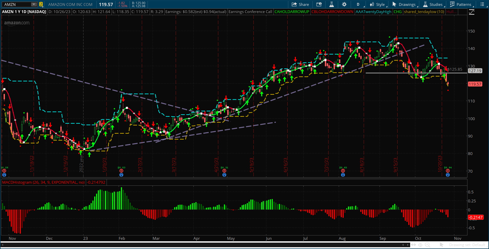Click the -0.214792 MACD value in header

(96, 182)
